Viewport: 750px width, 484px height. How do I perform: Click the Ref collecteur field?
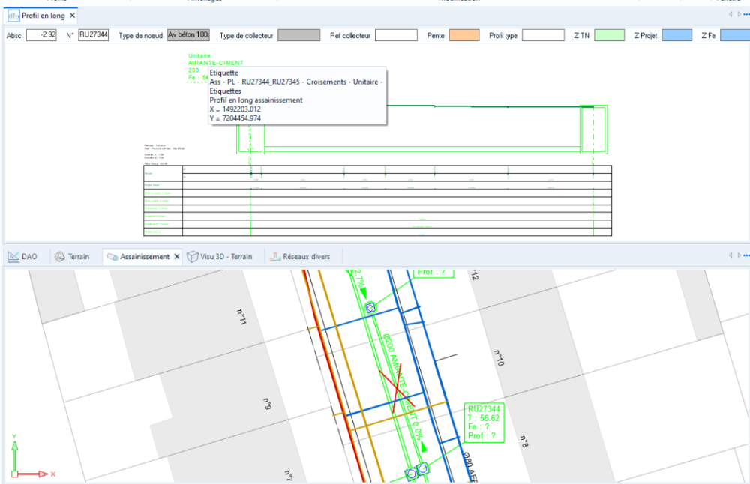tap(396, 35)
